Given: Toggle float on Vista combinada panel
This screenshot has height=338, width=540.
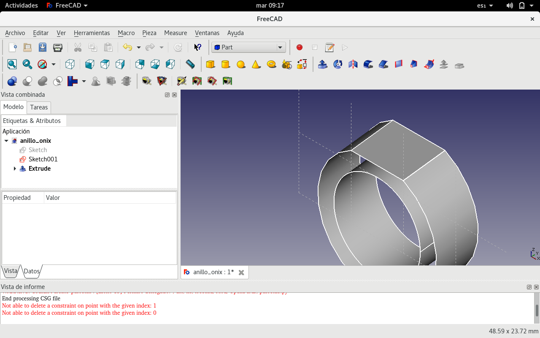Looking at the screenshot, I should [167, 95].
